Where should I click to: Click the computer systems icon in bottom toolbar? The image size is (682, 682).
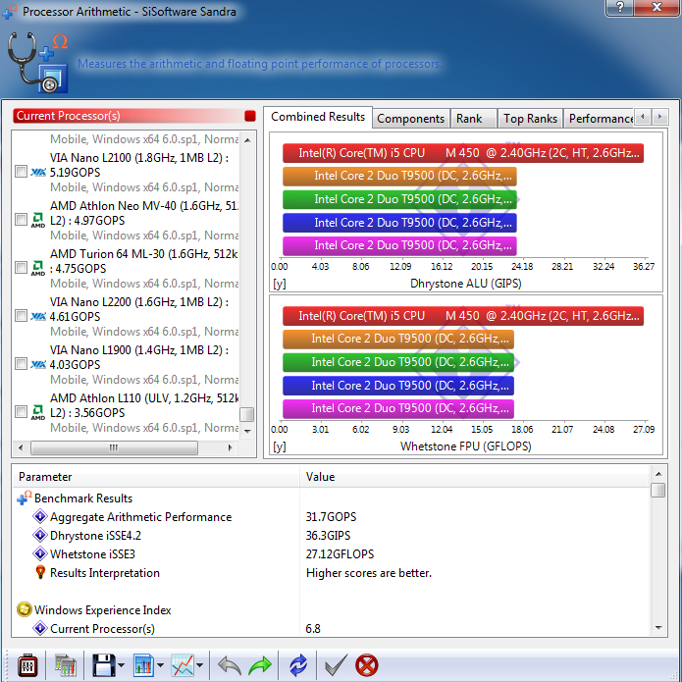[x=66, y=665]
